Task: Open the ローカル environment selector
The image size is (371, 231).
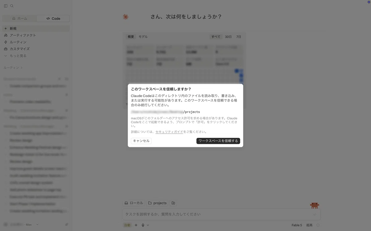Action: tap(134, 203)
